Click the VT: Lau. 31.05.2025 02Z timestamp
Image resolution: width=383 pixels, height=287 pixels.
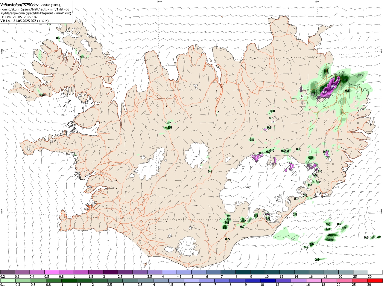[19, 21]
